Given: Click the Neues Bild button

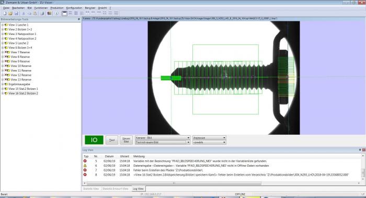Looking at the screenshot, I should (x=126, y=140).
